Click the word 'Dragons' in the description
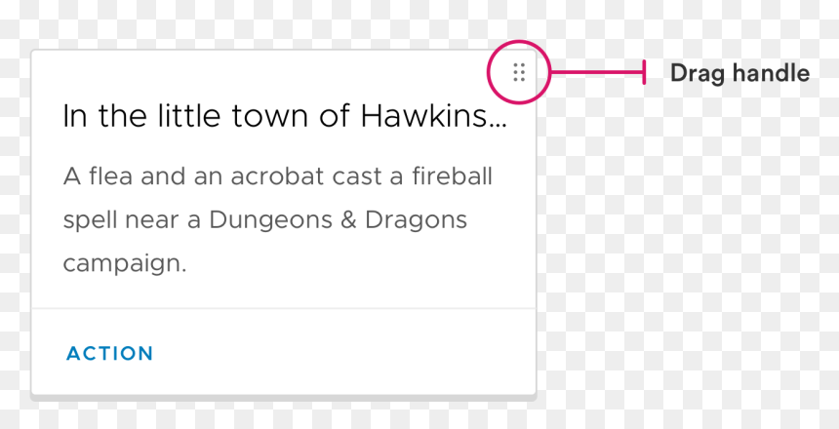The height and width of the screenshot is (429, 839). click(417, 221)
